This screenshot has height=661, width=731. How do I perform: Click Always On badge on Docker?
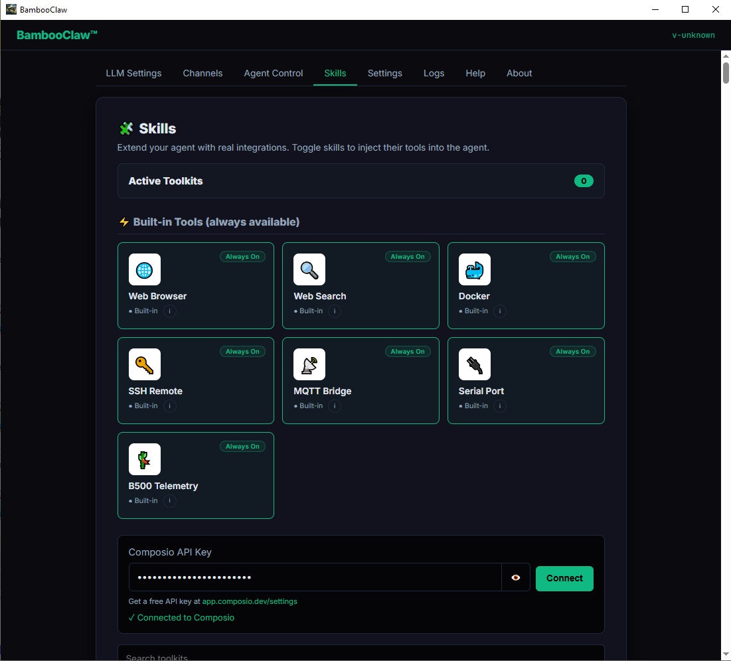(572, 256)
